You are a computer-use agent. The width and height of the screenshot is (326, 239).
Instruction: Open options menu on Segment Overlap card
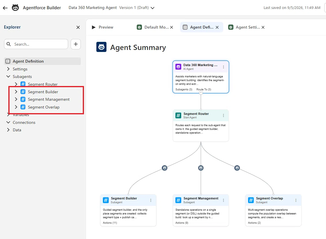pyautogui.click(x=296, y=200)
